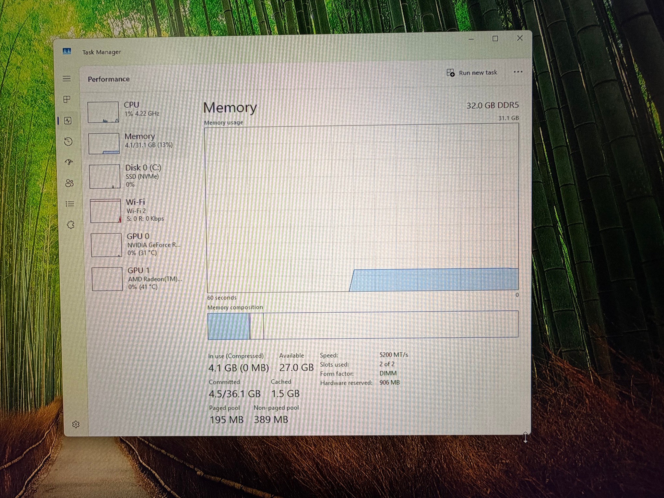Click the GPU 1 mini graph thumbnail
Viewport: 664px width, 498px height.
pyautogui.click(x=107, y=279)
